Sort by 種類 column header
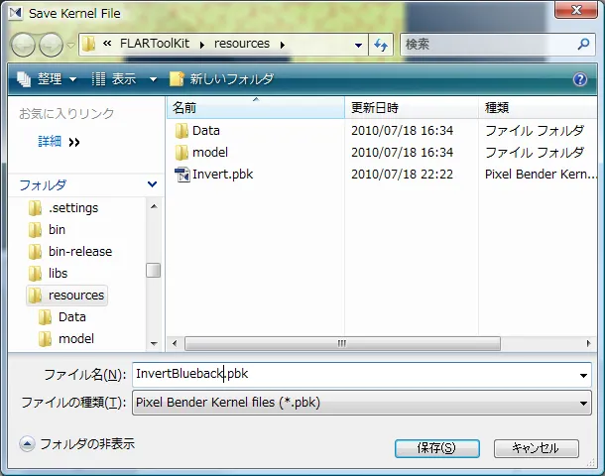The height and width of the screenshot is (476, 605). 538,107
